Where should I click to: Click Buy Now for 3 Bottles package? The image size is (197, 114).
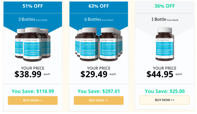coord(33,100)
